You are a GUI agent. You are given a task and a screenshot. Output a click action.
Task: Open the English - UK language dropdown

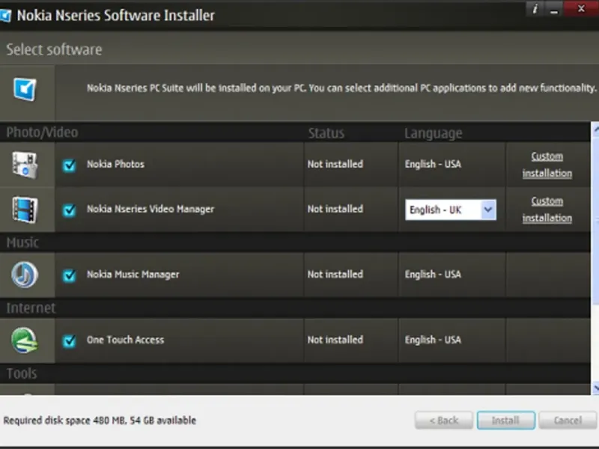pos(451,210)
